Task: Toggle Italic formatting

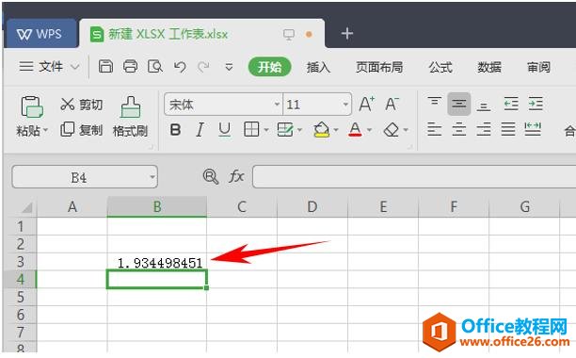Action: pyautogui.click(x=200, y=130)
